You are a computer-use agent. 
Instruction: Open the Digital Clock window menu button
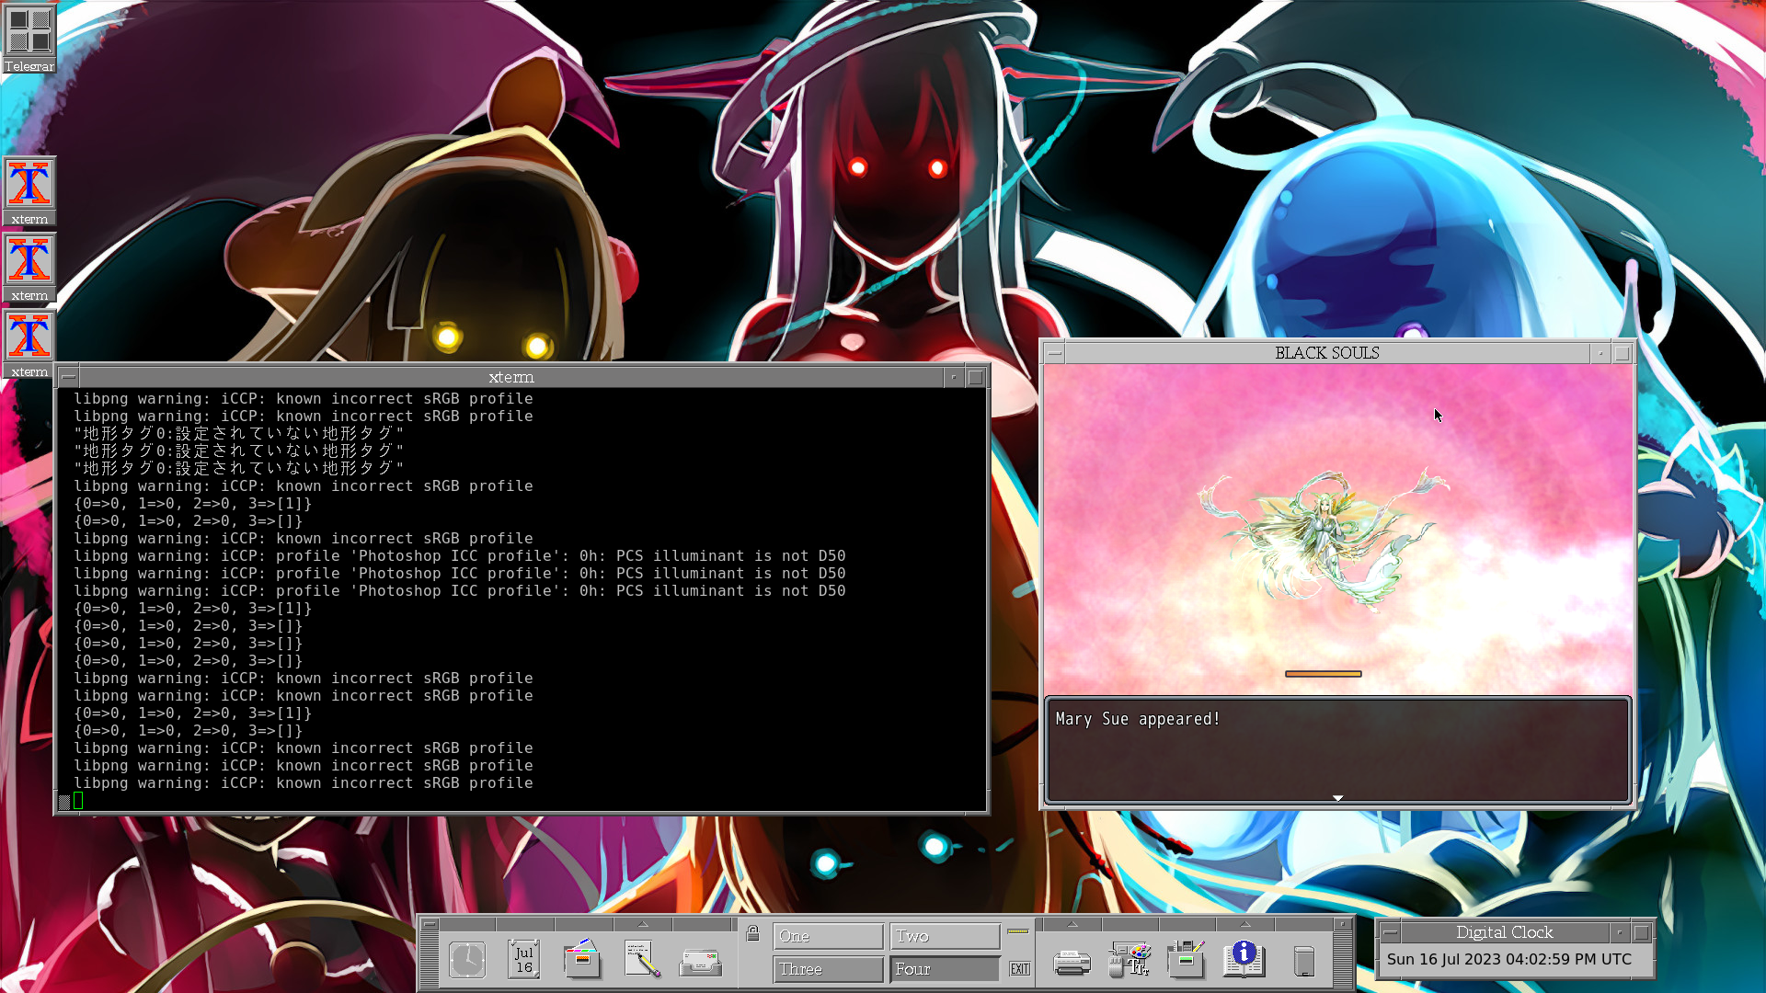pos(1391,932)
